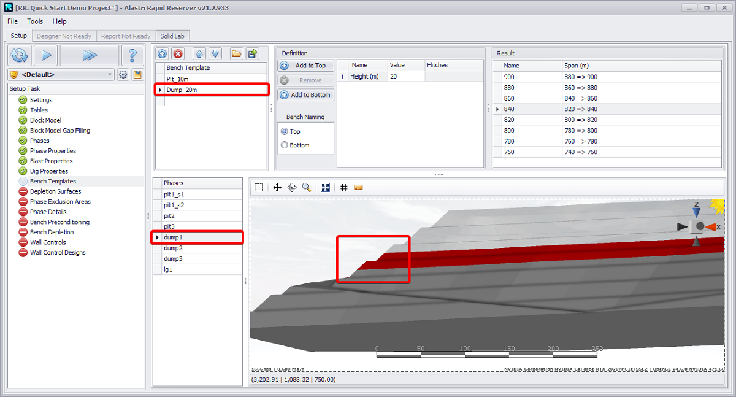Click the Height value field showing 20
The width and height of the screenshot is (736, 397).
(x=405, y=77)
